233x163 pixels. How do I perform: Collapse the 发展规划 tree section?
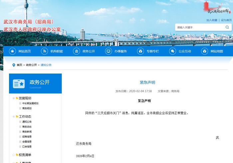pos(13,98)
